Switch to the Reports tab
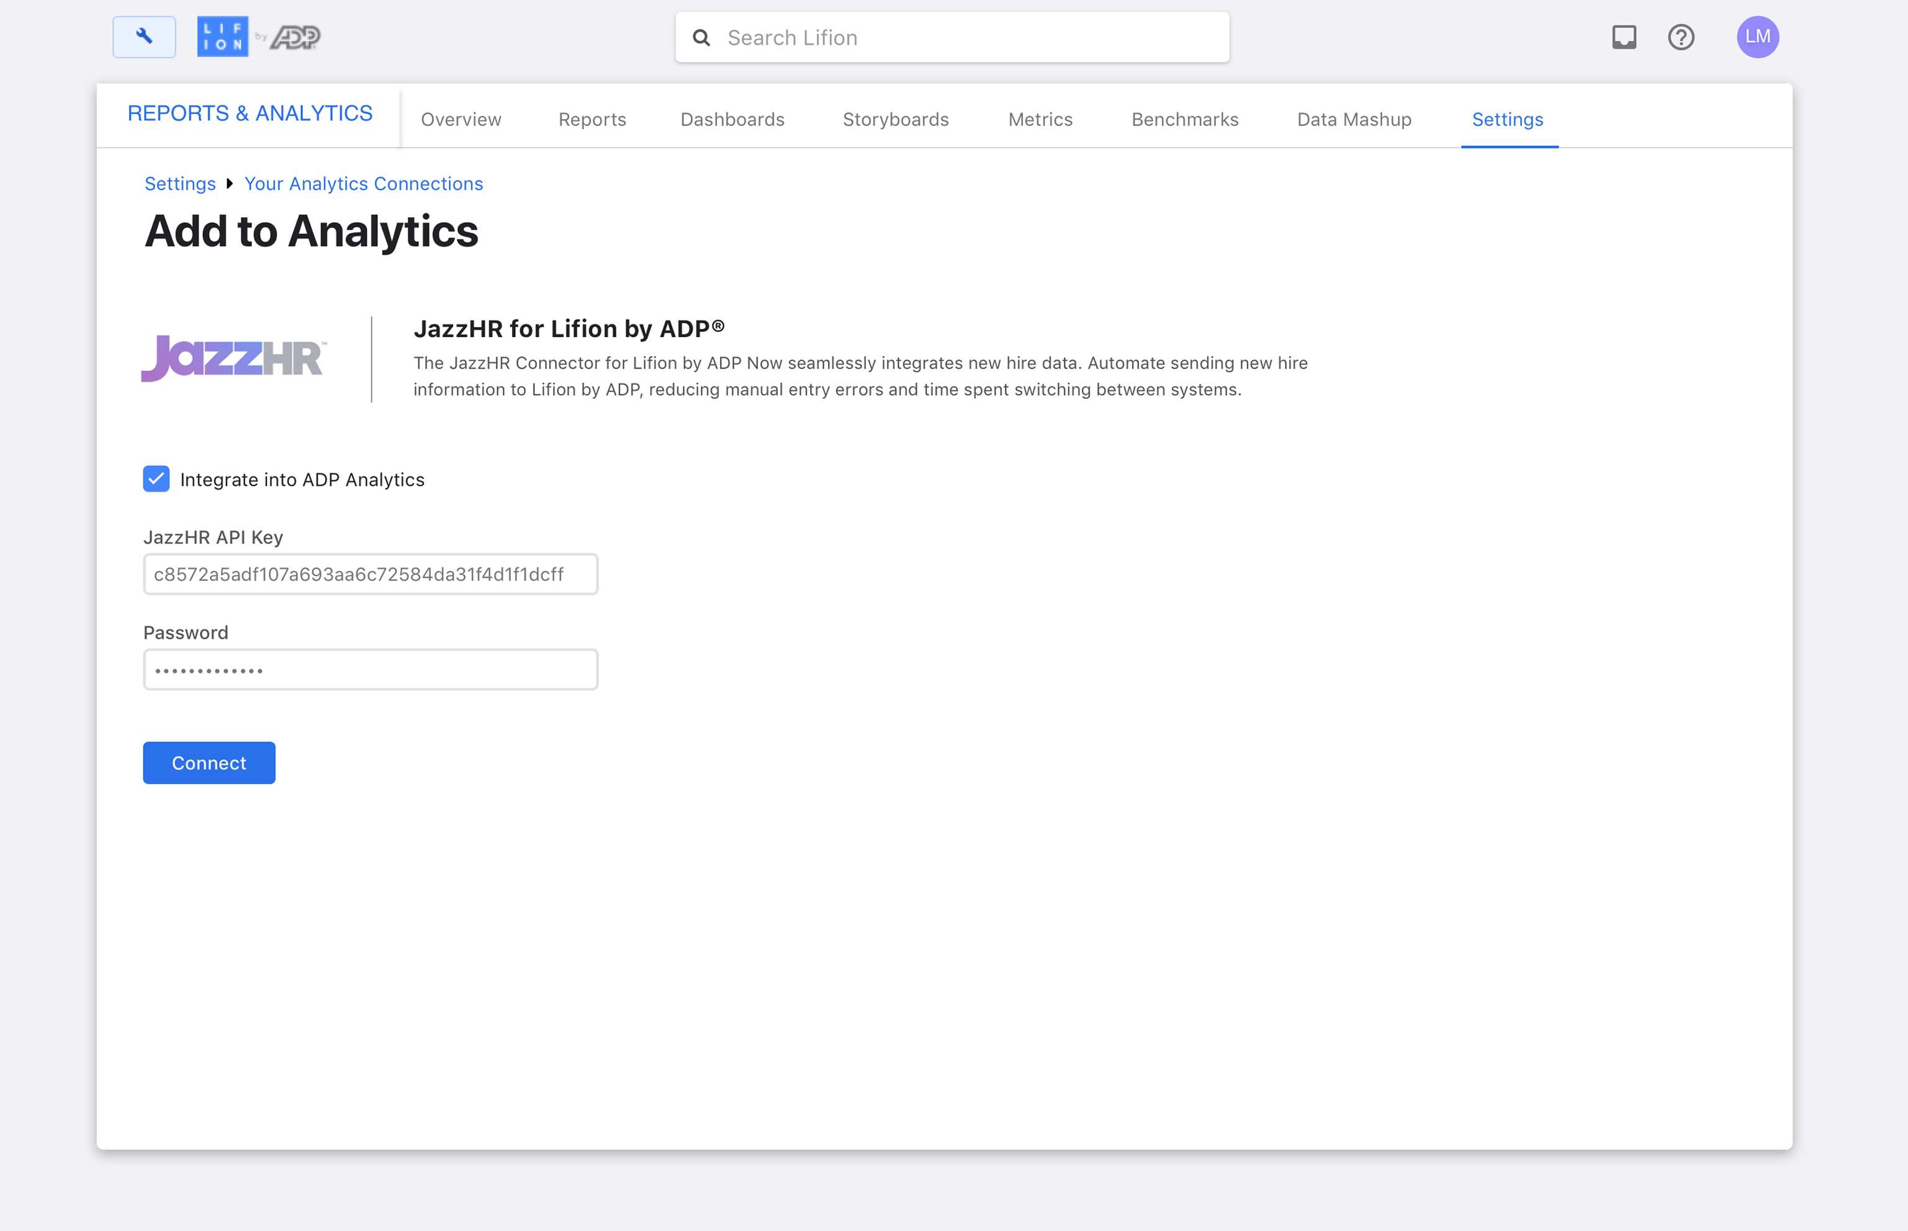This screenshot has height=1231, width=1908. click(592, 119)
